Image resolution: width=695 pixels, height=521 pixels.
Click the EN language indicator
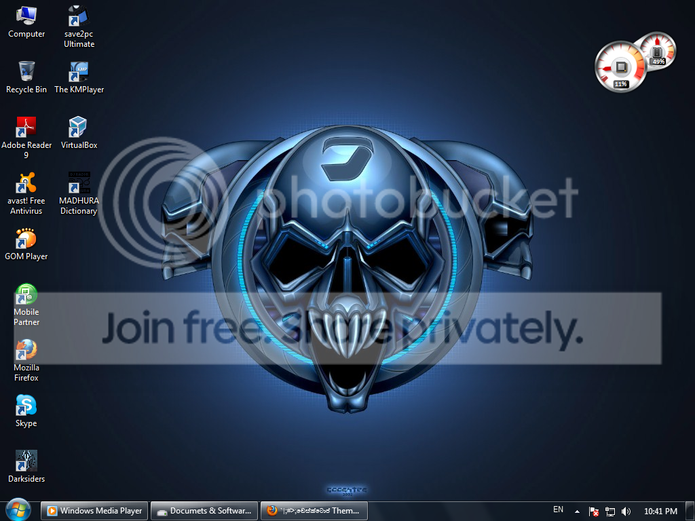pos(558,509)
